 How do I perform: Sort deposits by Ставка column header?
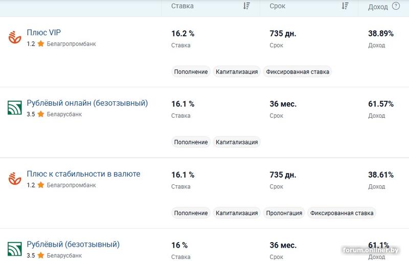coord(183,6)
